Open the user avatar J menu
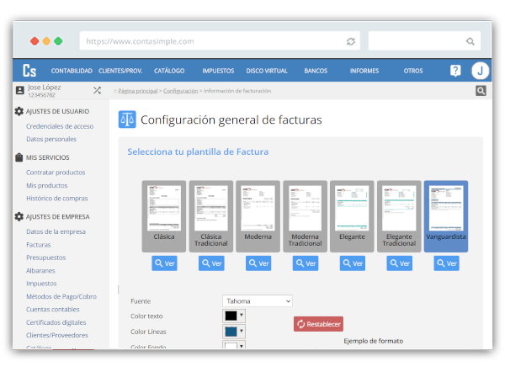The width and height of the screenshot is (505, 372). [x=480, y=71]
